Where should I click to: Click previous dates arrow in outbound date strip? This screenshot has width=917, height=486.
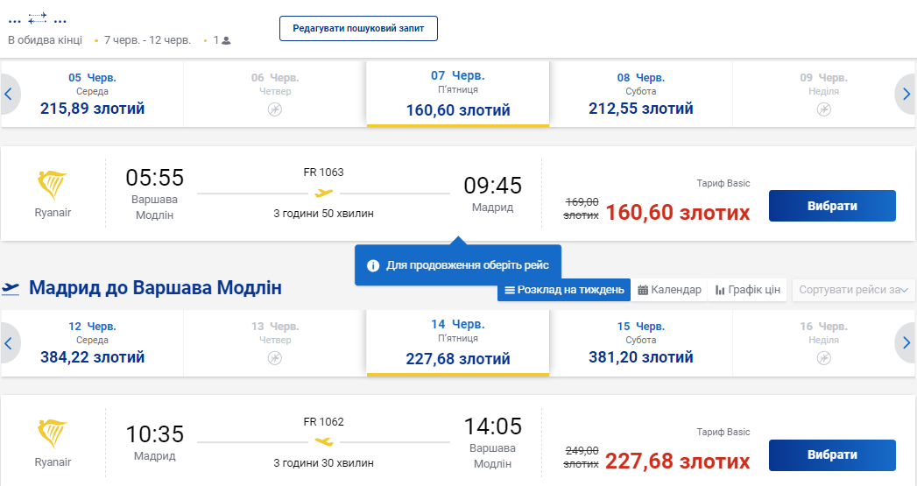click(8, 94)
